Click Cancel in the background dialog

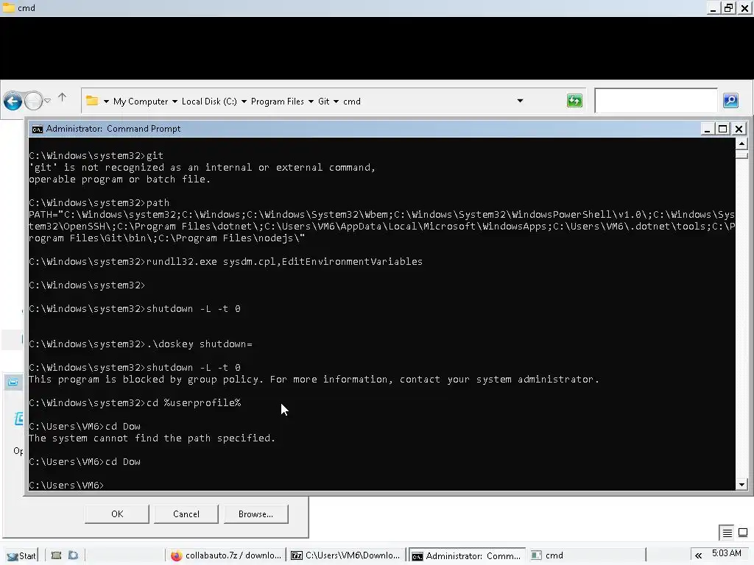(x=186, y=514)
